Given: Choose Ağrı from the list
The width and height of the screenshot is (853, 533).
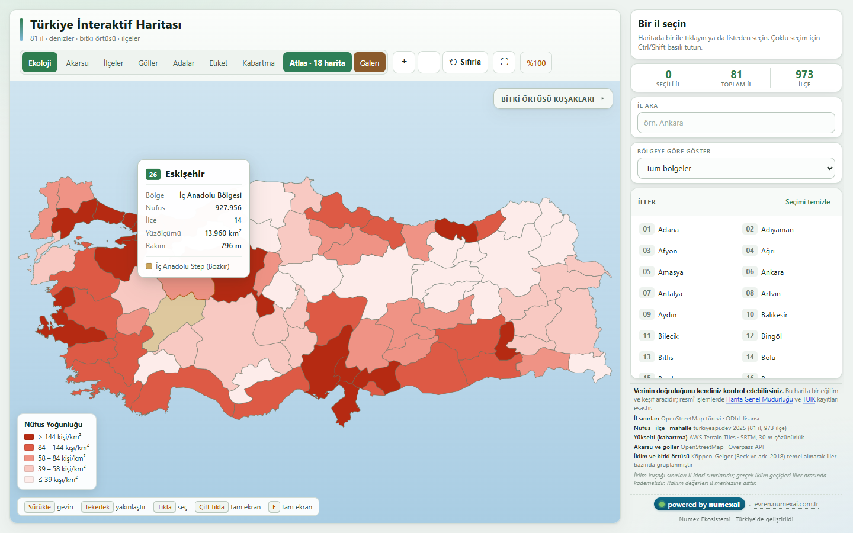Looking at the screenshot, I should tap(788, 251).
